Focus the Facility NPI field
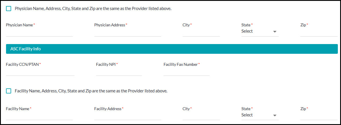Image resolution: width=341 pixels, height=125 pixels. [x=119, y=72]
